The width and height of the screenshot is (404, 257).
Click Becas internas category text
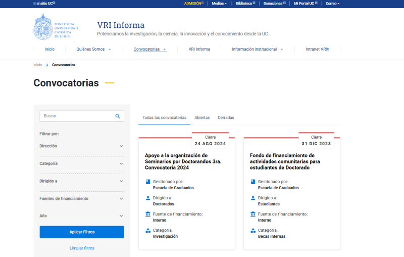(x=272, y=236)
